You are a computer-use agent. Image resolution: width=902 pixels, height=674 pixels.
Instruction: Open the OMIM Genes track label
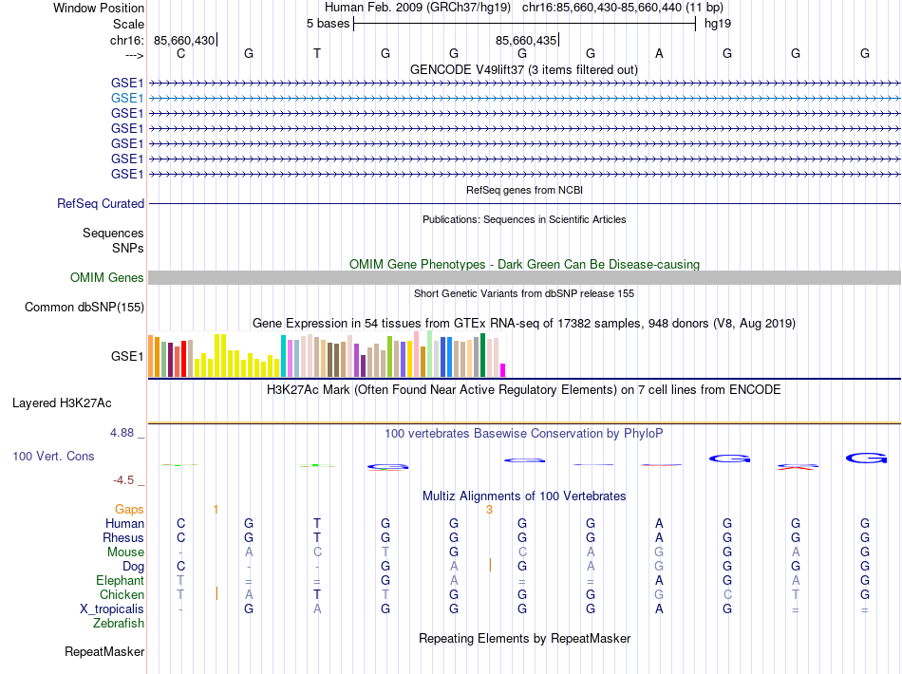pyautogui.click(x=107, y=277)
